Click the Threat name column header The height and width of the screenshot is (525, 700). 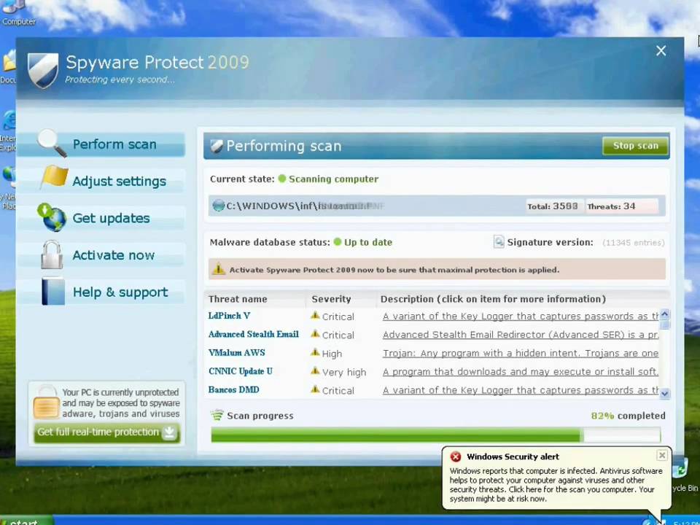(x=238, y=299)
